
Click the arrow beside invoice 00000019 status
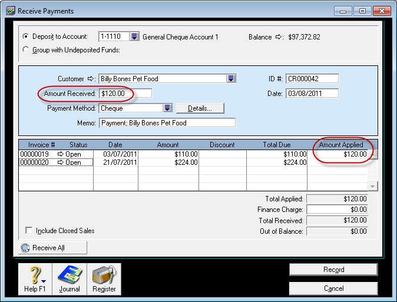61,154
